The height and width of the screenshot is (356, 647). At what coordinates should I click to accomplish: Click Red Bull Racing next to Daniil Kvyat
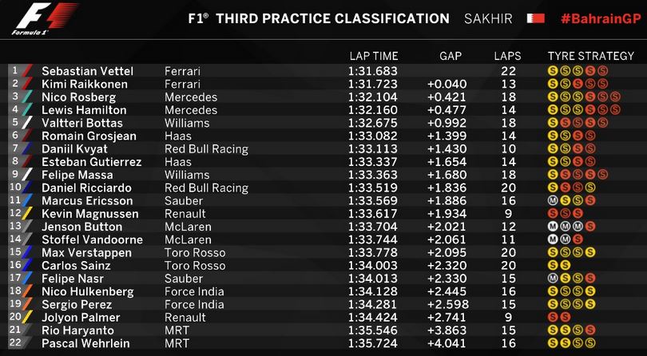(206, 149)
